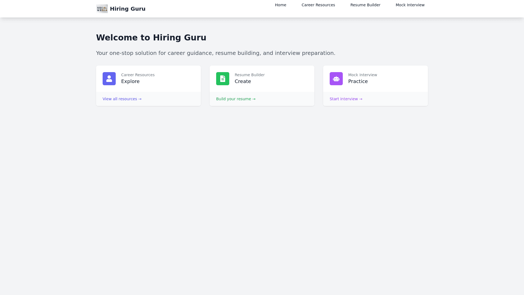Click the Hiring Guru logo image
This screenshot has height=295, width=524.
(x=102, y=9)
